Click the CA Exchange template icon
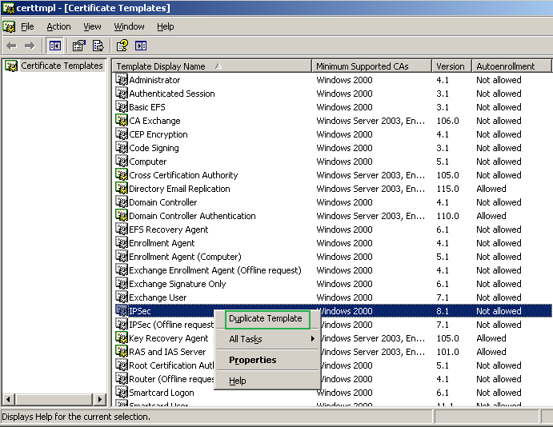This screenshot has height=427, width=553. 122,120
